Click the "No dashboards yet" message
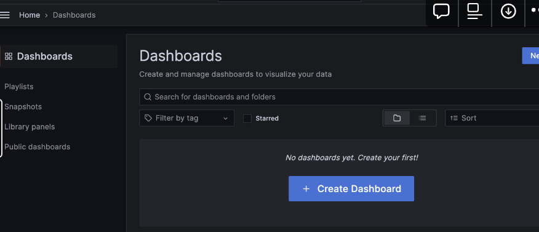The height and width of the screenshot is (232, 539). 352,158
